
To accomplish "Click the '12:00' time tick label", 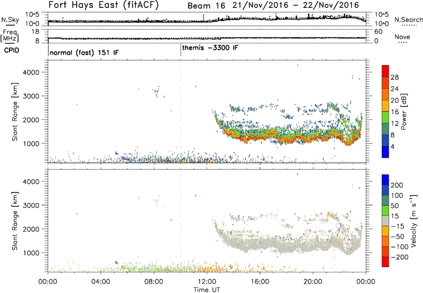I will (x=207, y=282).
